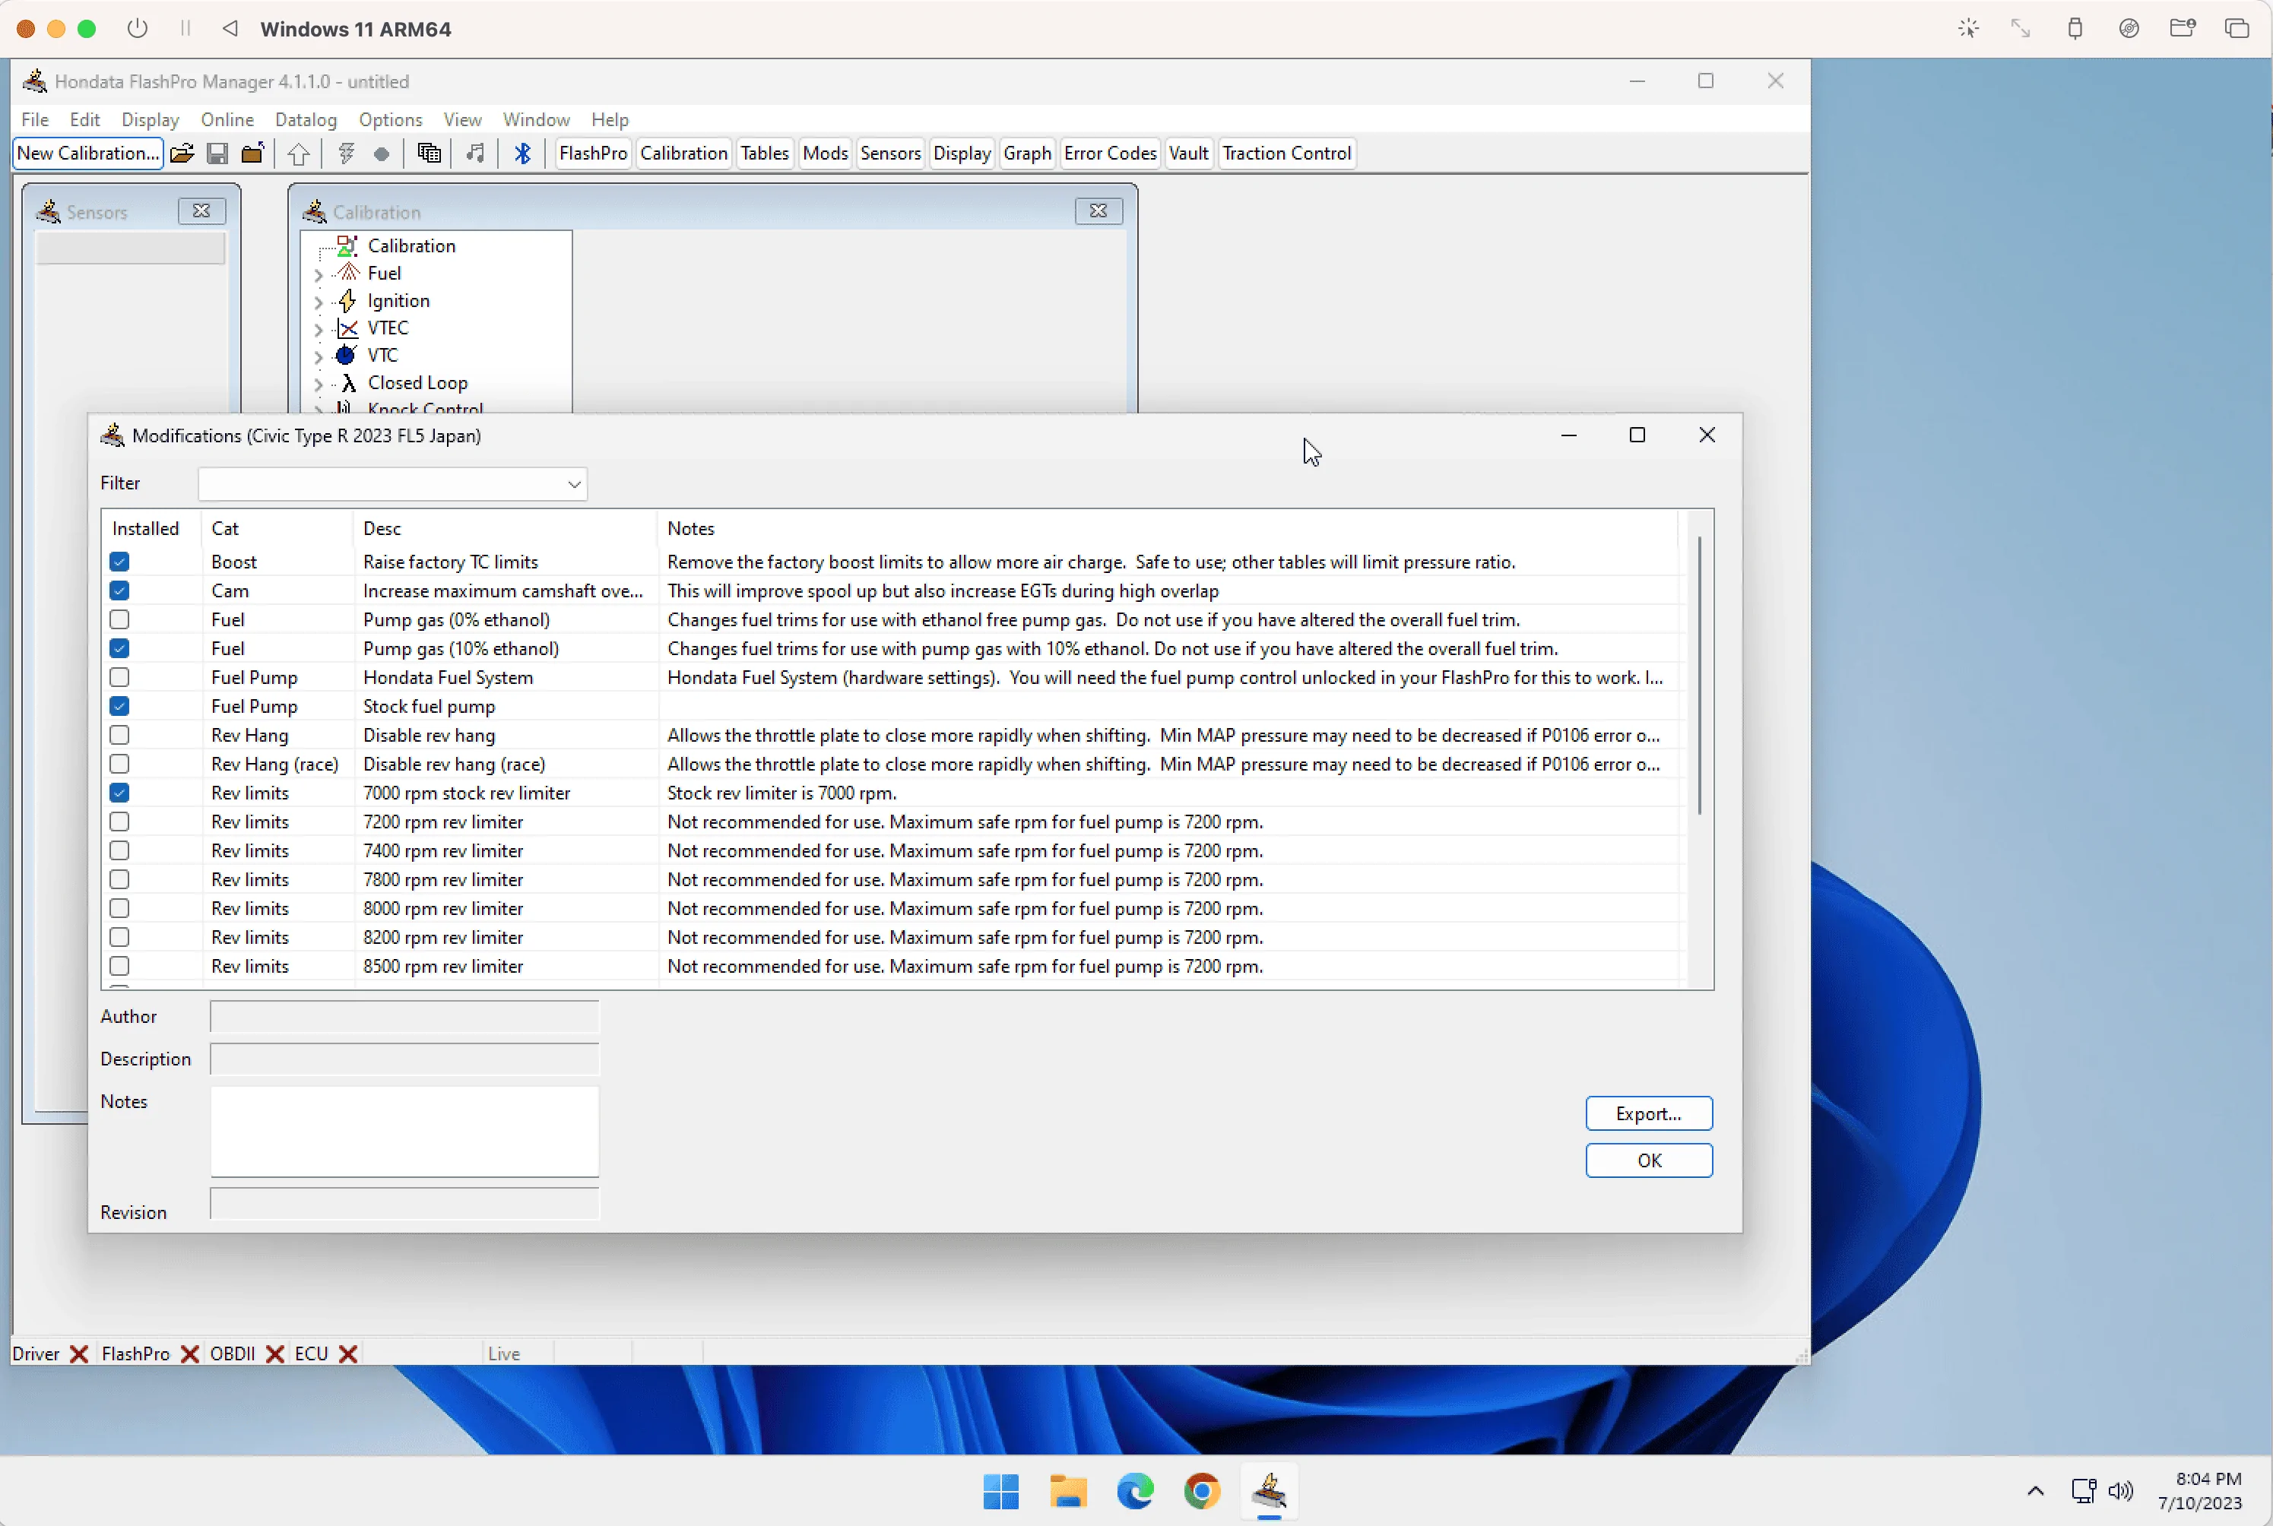The width and height of the screenshot is (2273, 1526).
Task: Expand the VTEC tree node
Action: (319, 330)
